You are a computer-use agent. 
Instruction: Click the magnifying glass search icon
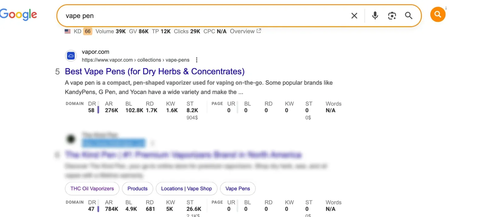click(409, 16)
